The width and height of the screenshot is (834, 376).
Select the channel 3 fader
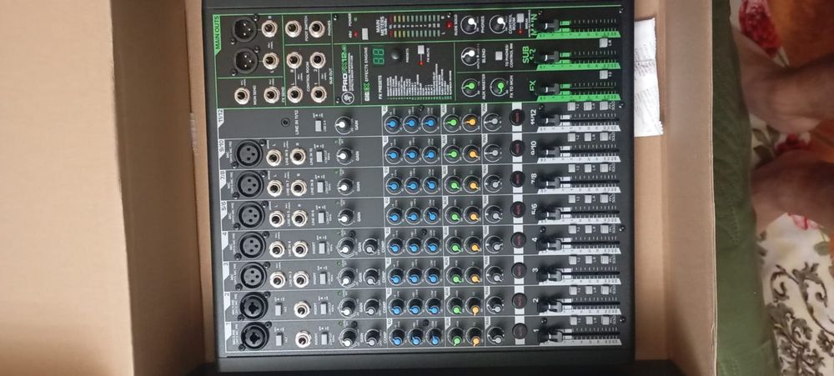547,274
